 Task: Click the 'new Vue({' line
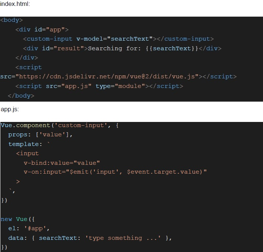pyautogui.click(x=18, y=219)
